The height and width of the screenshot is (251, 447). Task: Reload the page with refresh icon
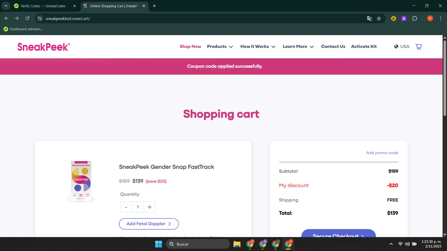[27, 18]
